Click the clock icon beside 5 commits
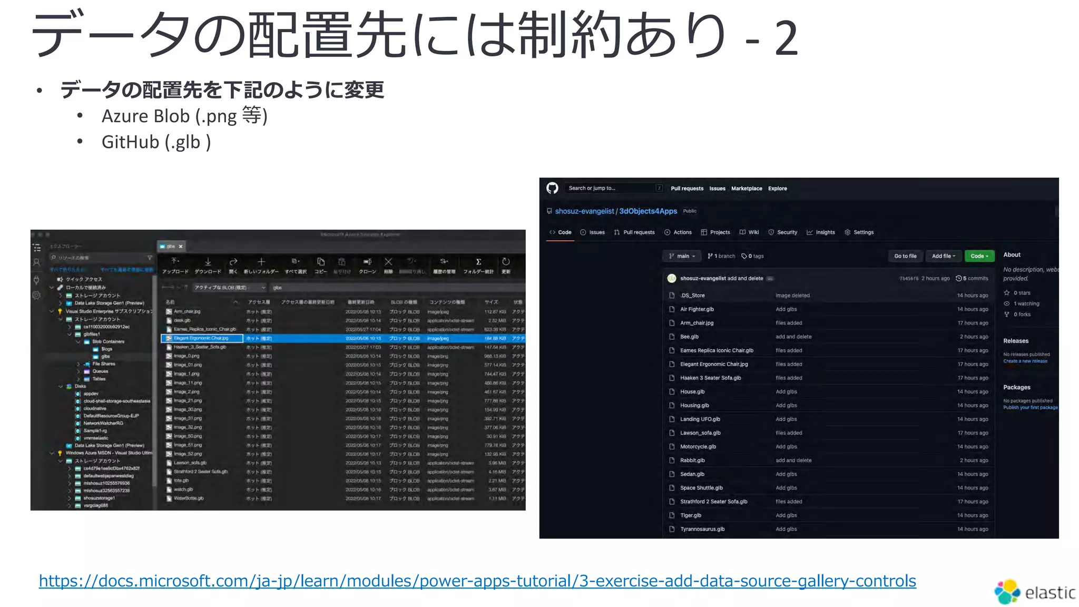Viewport: 1079px width, 607px height. (959, 278)
